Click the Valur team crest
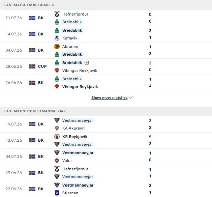Image resolution: width=212 pixels, height=197 pixels. click(x=57, y=161)
